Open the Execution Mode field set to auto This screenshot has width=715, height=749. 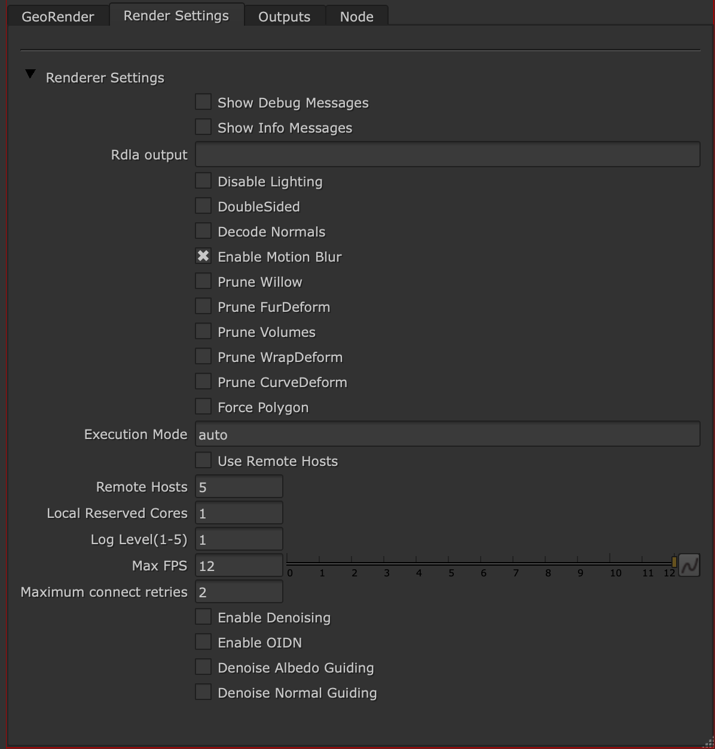448,434
